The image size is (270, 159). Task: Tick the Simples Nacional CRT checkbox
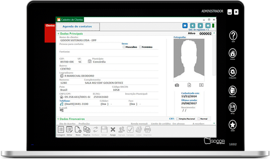(x=177, y=118)
